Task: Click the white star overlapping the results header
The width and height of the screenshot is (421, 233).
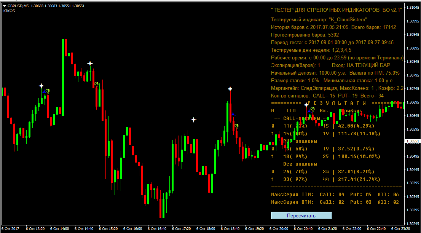Action: pyautogui.click(x=306, y=104)
